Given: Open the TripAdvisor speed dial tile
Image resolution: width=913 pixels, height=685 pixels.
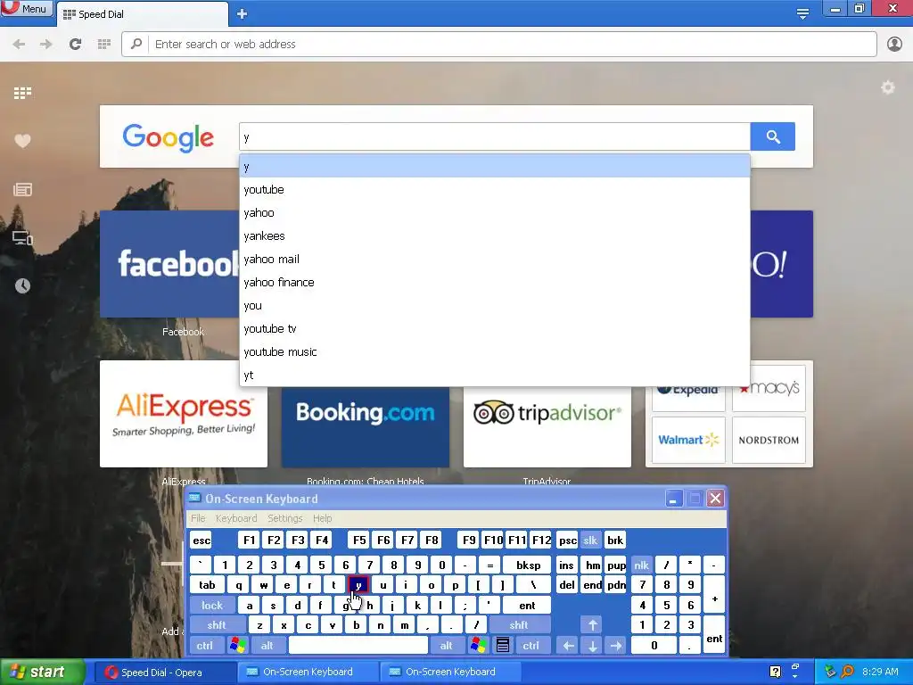Looking at the screenshot, I should click(547, 427).
